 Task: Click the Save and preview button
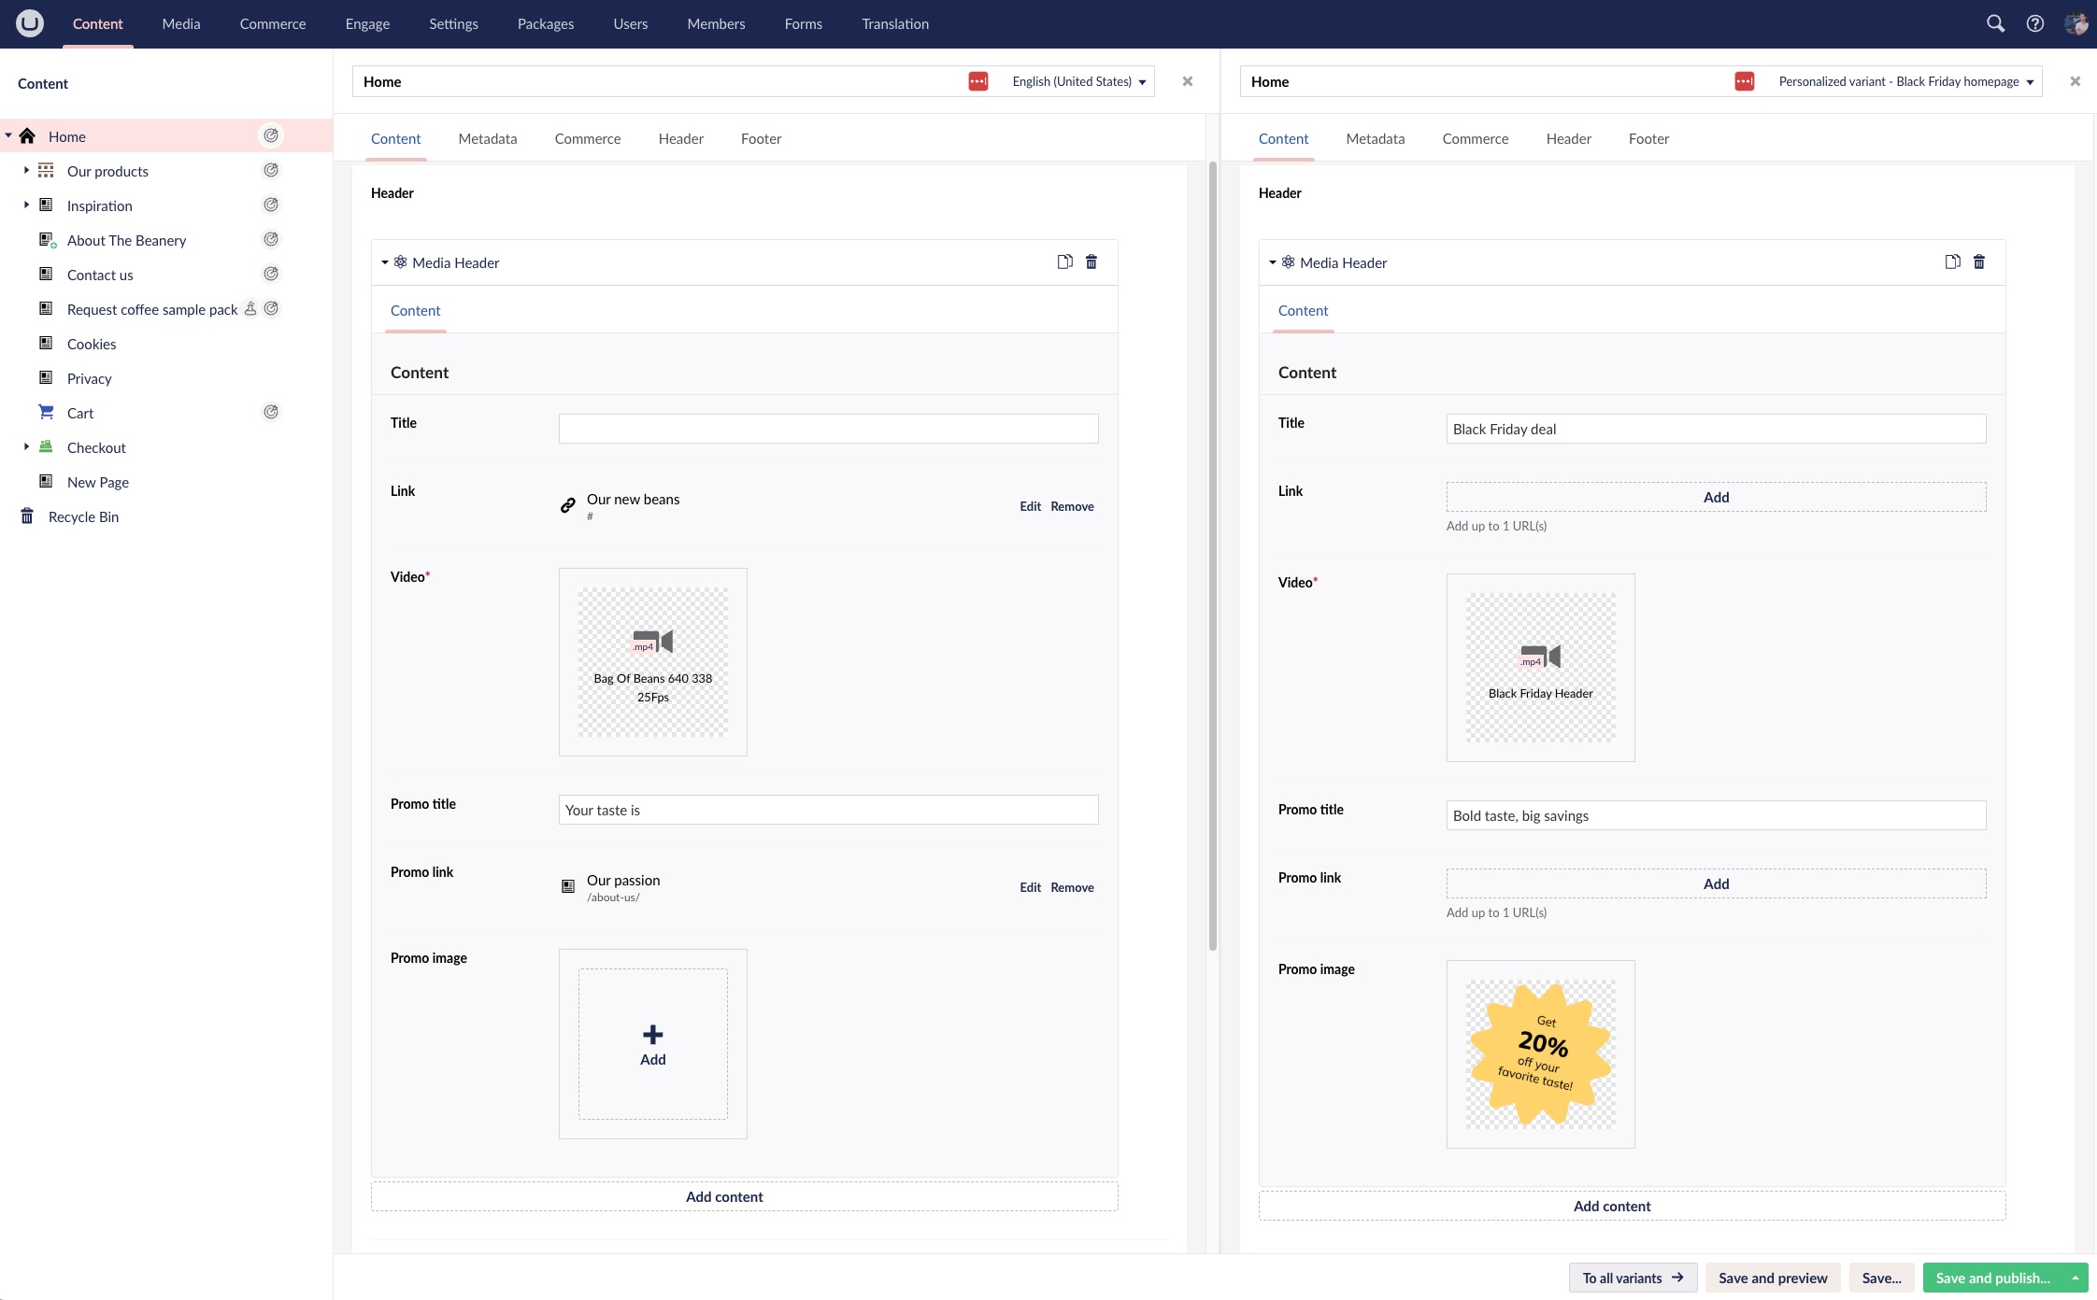pyautogui.click(x=1771, y=1278)
